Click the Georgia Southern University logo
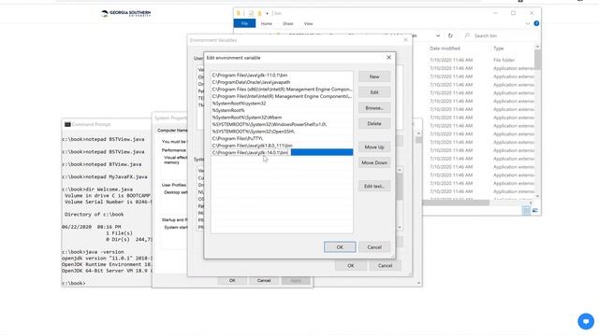599x336 pixels. click(x=126, y=14)
